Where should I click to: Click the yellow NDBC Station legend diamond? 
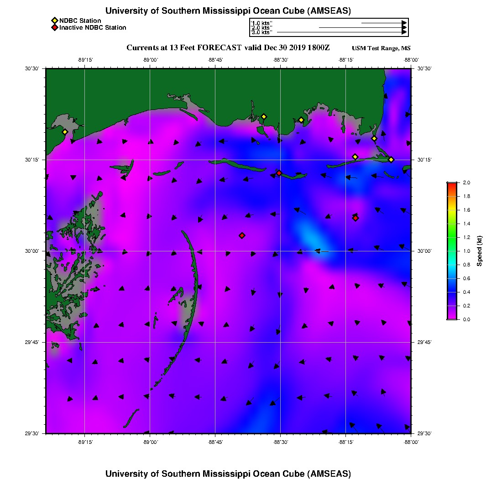click(55, 21)
